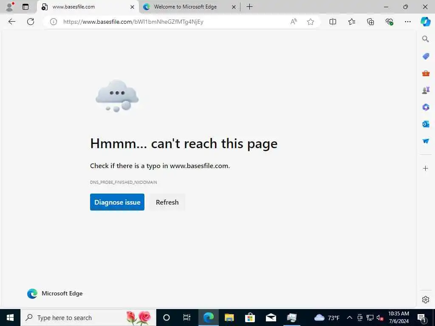This screenshot has width=435, height=326.
Task: Open sidebar Games chess icon
Action: (426, 90)
